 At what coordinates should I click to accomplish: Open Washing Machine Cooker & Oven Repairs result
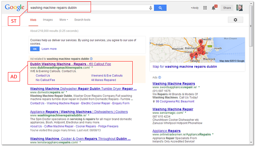[80, 139]
